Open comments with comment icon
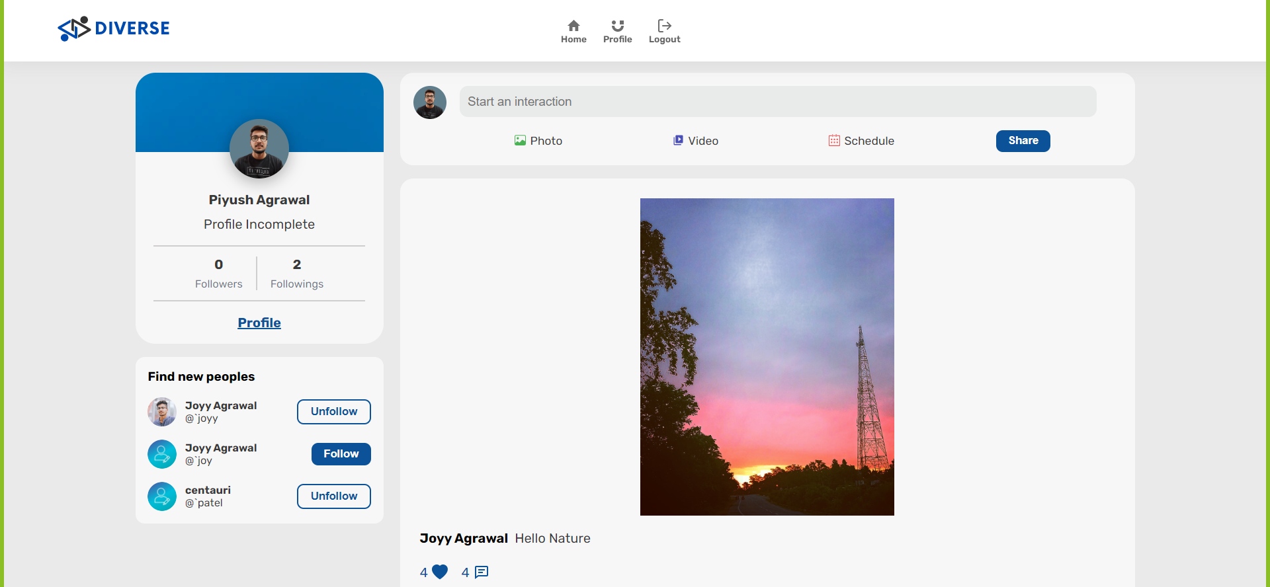Viewport: 1270px width, 587px height. 482,572
